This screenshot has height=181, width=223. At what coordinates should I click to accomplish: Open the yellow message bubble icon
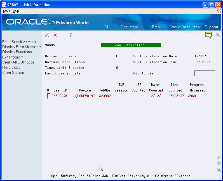tap(208, 35)
